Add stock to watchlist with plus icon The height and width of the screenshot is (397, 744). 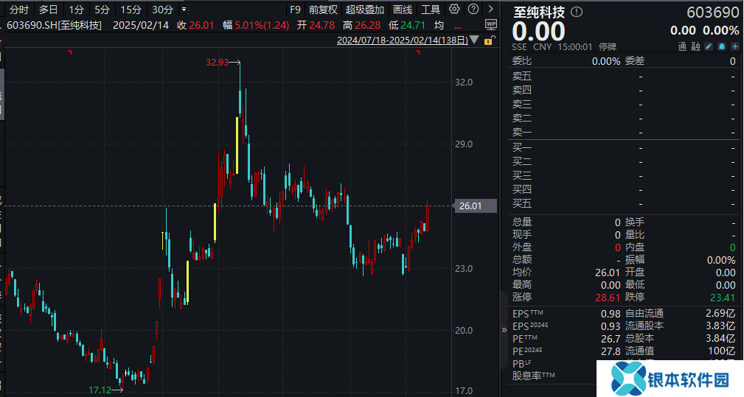[734, 46]
